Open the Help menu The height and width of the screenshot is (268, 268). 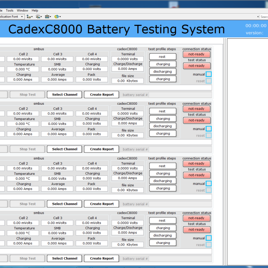click(x=35, y=10)
